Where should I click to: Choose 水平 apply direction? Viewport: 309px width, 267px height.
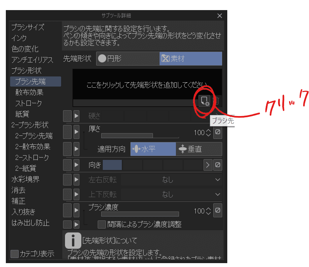(153, 149)
